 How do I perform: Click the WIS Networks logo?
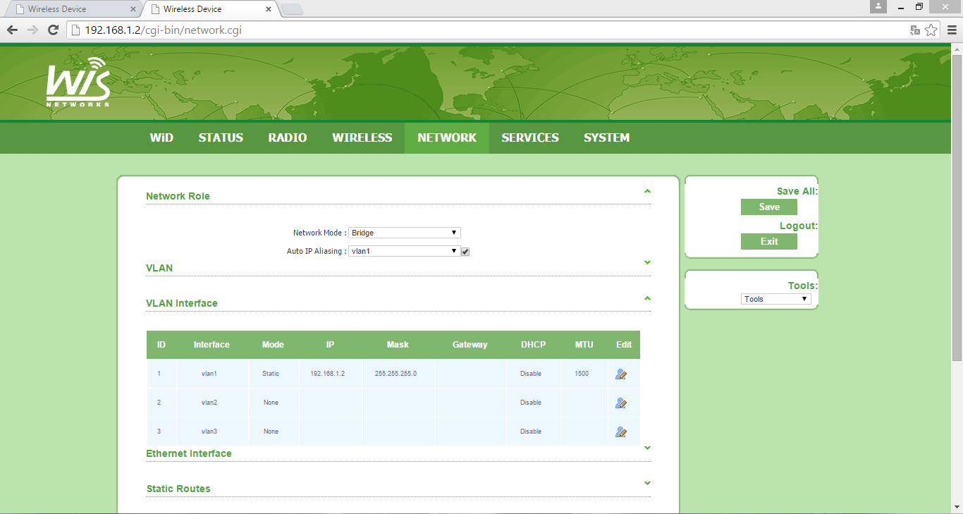(78, 82)
